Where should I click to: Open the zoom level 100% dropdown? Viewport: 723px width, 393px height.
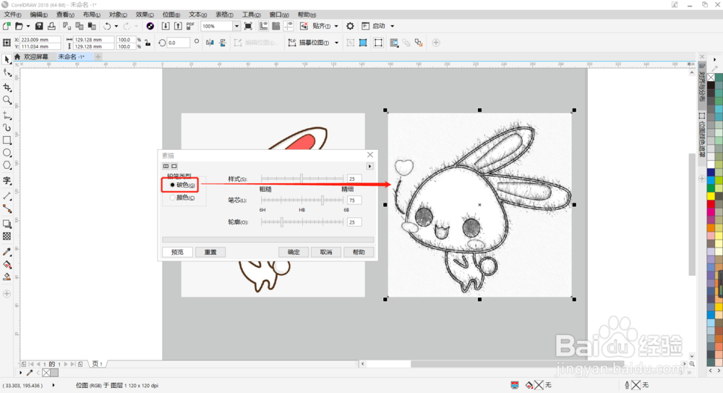tap(236, 26)
